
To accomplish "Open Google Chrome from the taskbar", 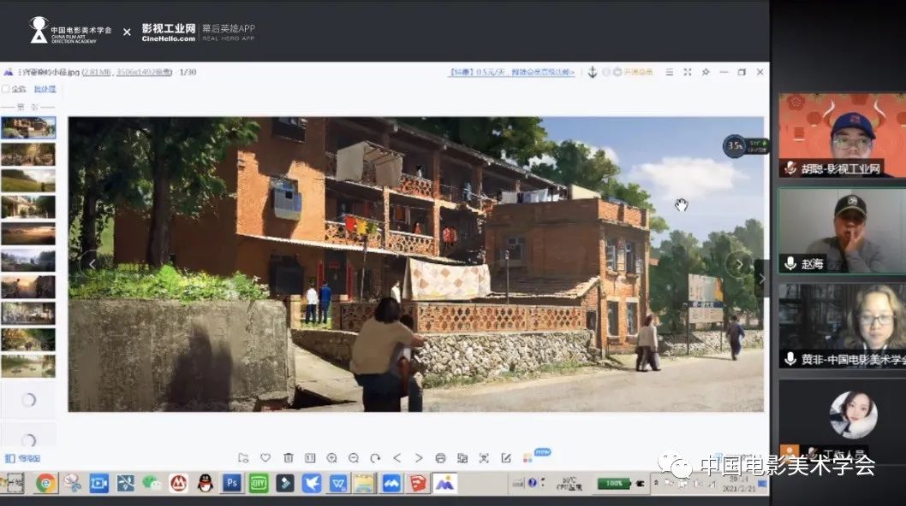I will pos(45,483).
